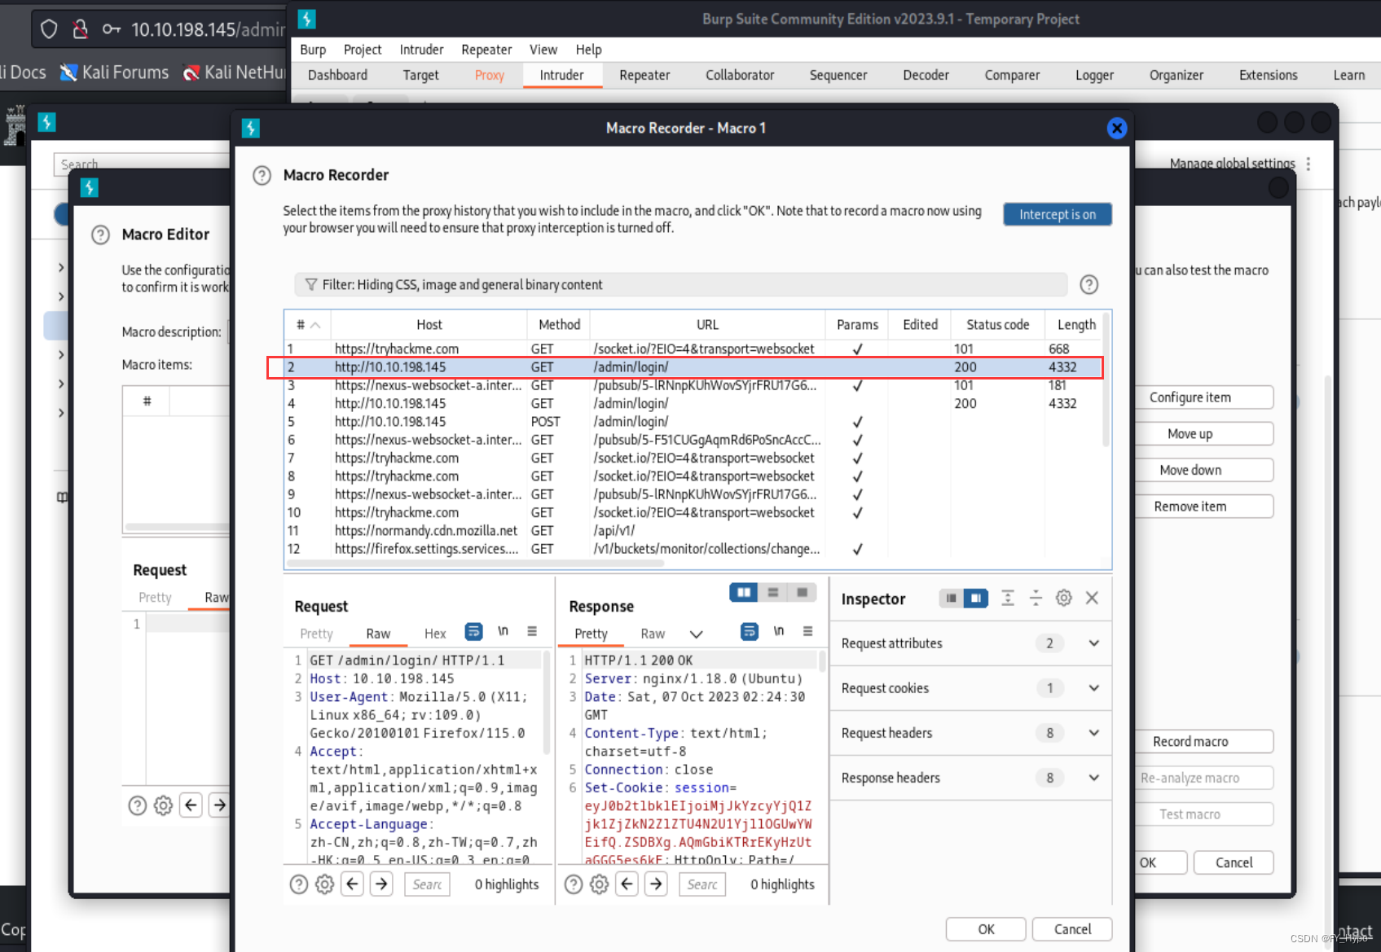Expand the Request attributes section
The width and height of the screenshot is (1381, 952).
point(970,643)
